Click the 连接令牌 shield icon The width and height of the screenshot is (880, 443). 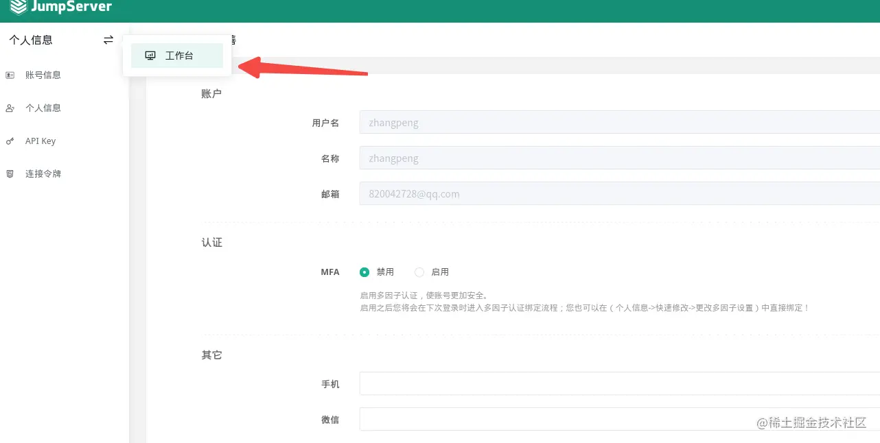point(10,173)
